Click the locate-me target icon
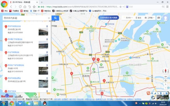The image size is (170, 106). click(165, 81)
